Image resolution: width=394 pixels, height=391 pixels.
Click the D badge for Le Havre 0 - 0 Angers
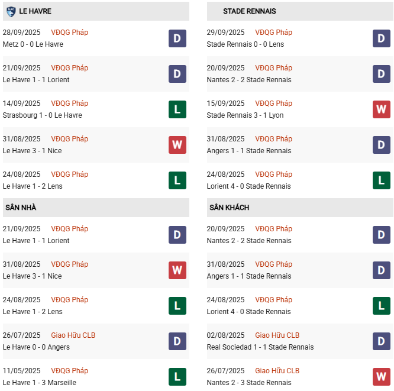[177, 341]
